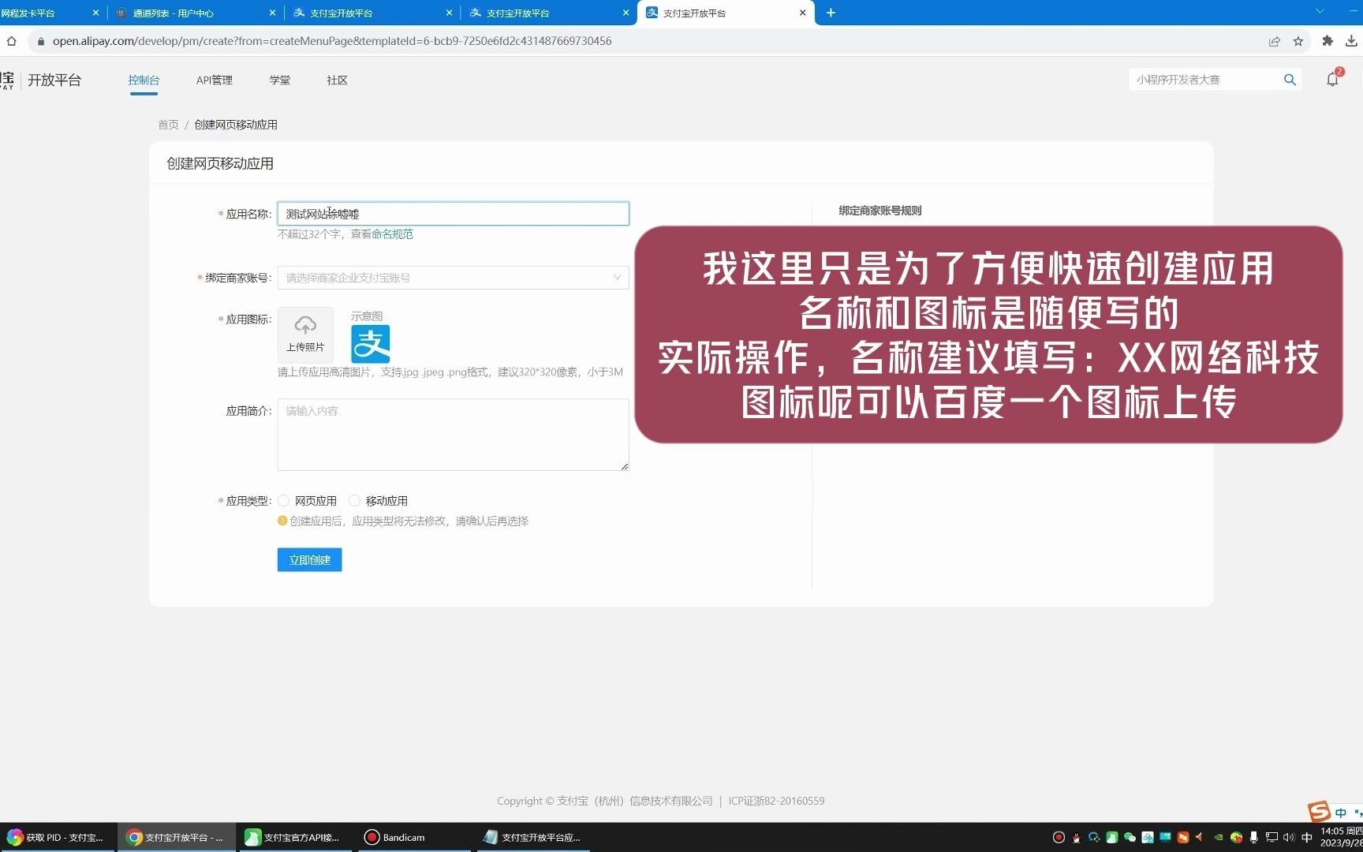Click the volume speaker tray icon
This screenshot has width=1363, height=852.
tap(1289, 837)
